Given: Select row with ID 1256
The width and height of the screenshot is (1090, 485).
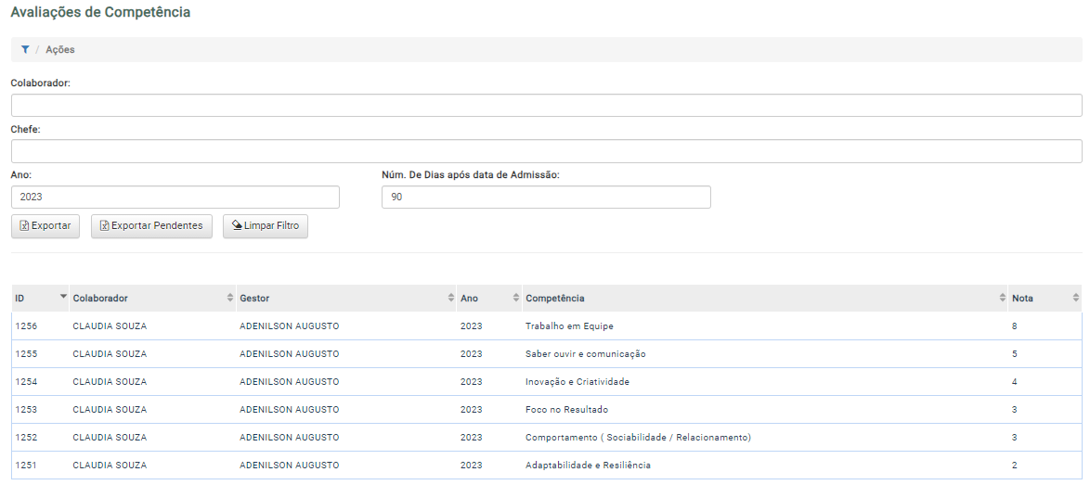Looking at the screenshot, I should 546,326.
